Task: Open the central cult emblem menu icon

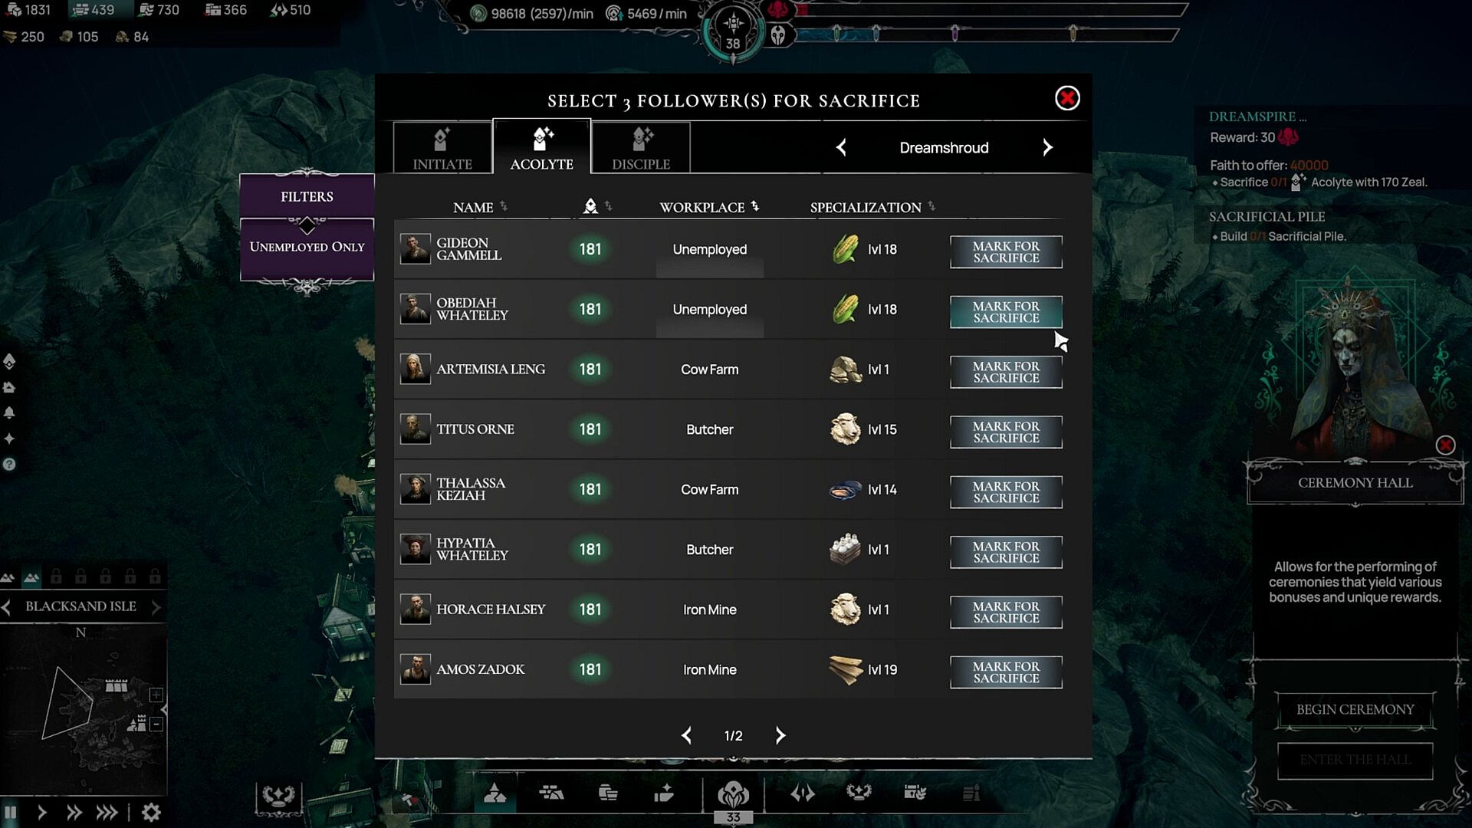Action: click(x=733, y=794)
